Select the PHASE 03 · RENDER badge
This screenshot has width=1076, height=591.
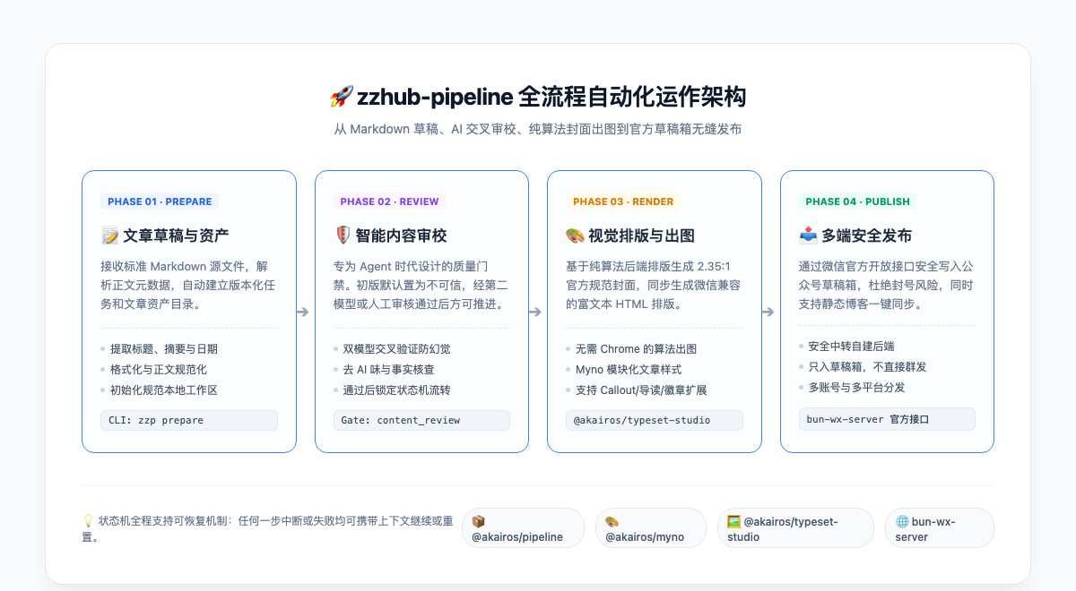[623, 201]
